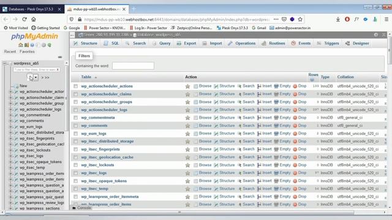The image size is (392, 220).
Task: Expand wp_commentmeta in navigation tree
Action: [11, 116]
